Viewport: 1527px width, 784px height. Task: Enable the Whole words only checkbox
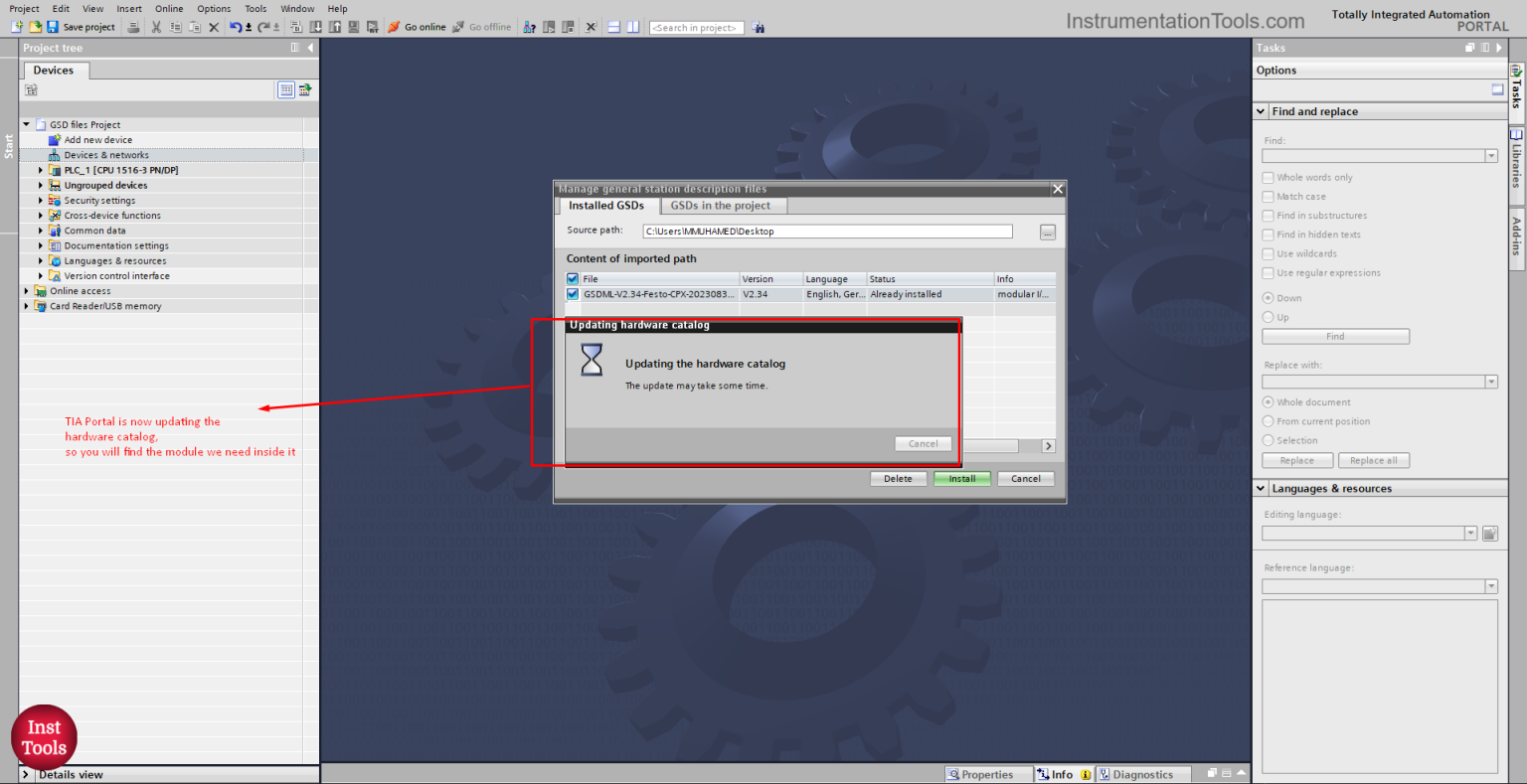click(x=1268, y=178)
